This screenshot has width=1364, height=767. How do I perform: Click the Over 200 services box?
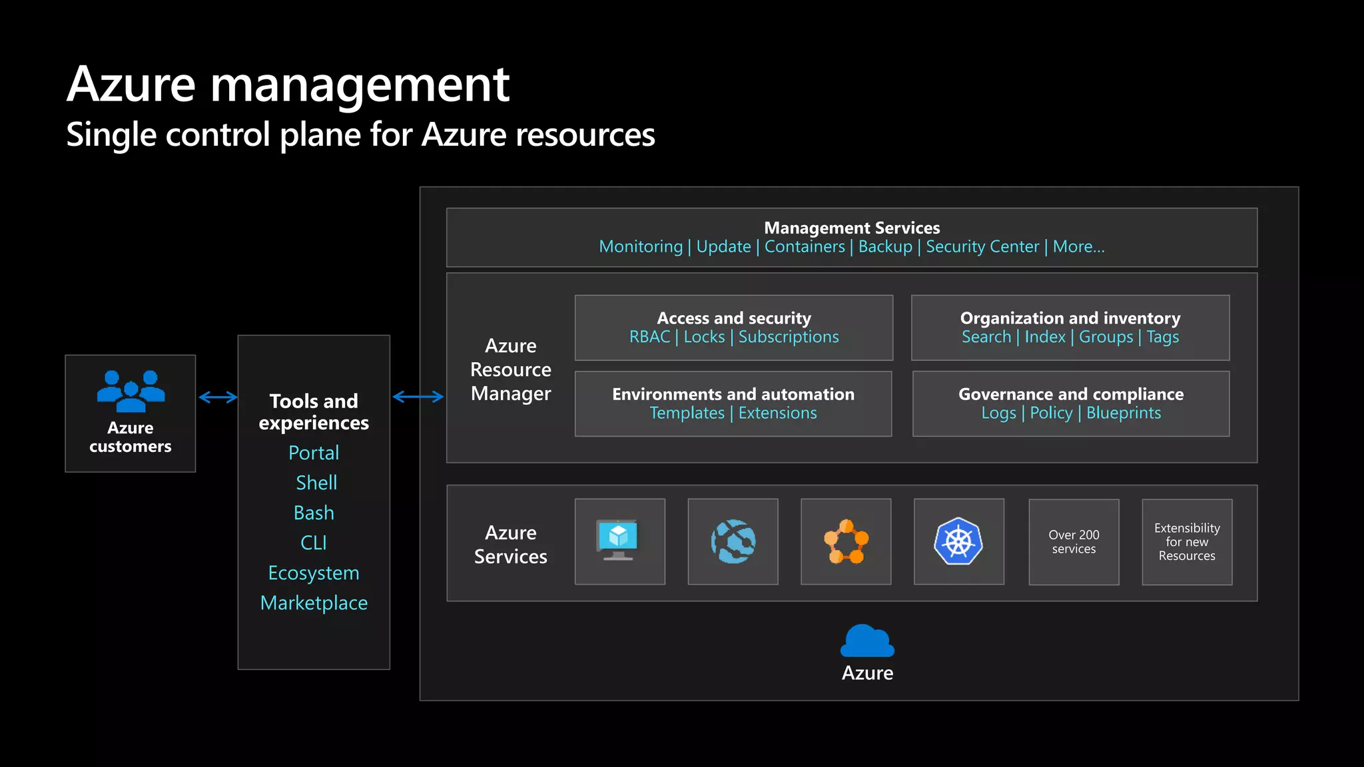pos(1074,542)
